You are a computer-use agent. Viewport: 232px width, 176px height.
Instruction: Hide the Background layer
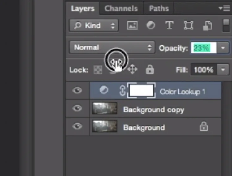click(77, 126)
